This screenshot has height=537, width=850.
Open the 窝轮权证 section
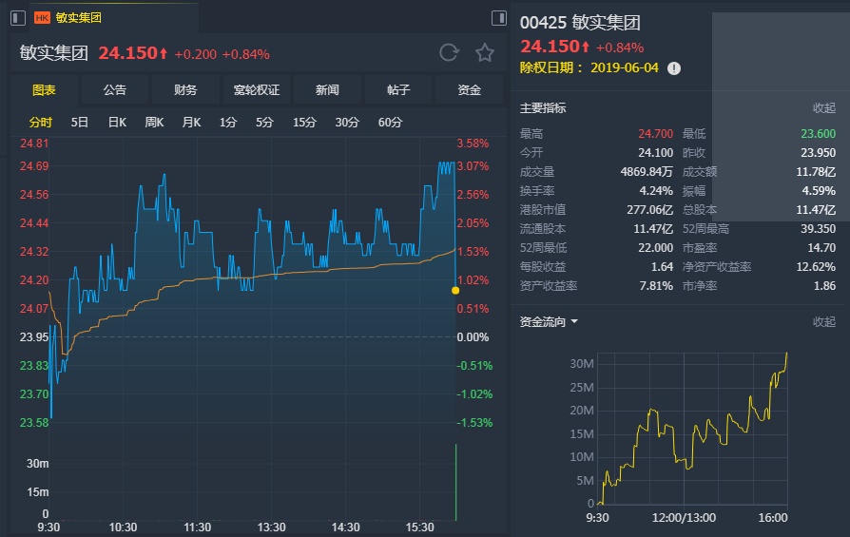point(257,90)
